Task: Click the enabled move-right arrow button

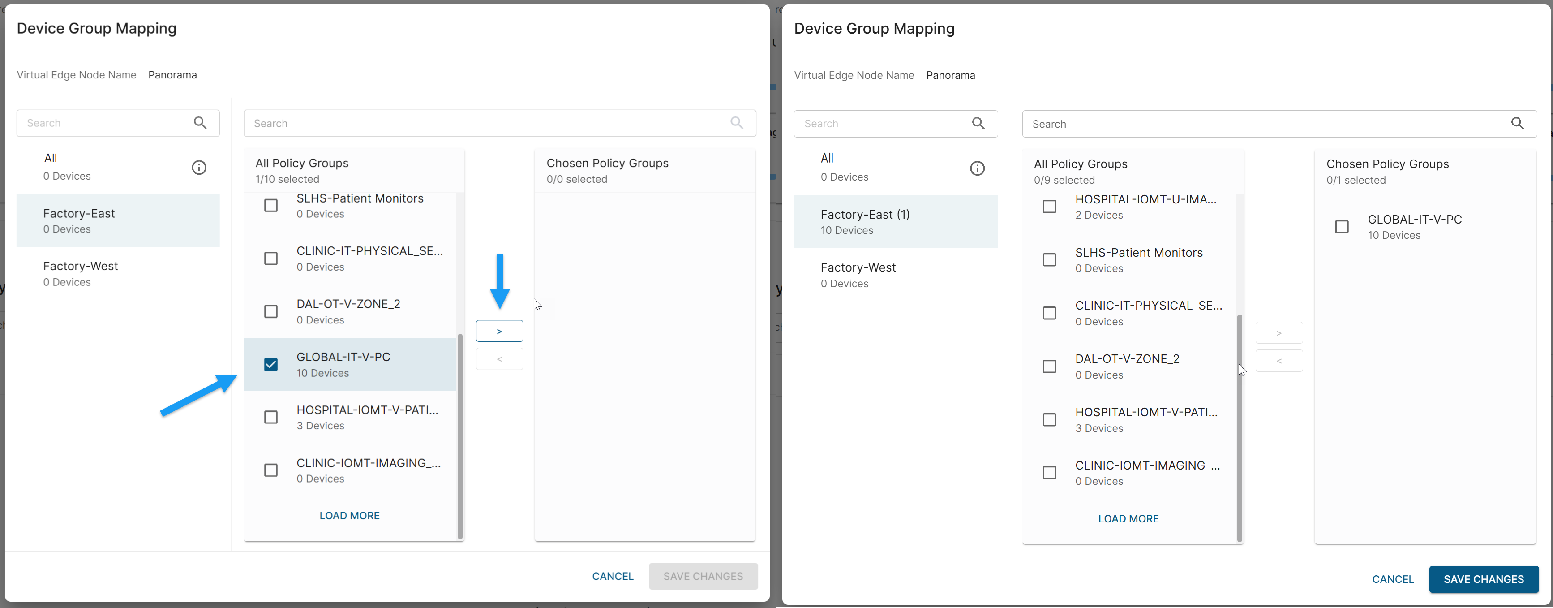Action: 499,331
